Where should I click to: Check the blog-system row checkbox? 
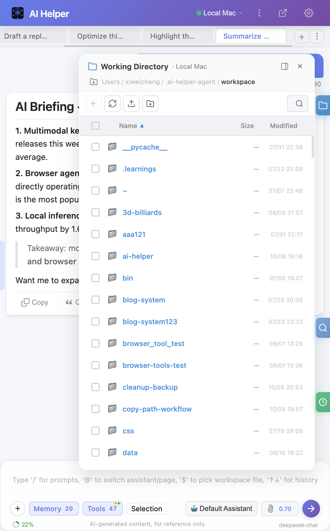95,300
